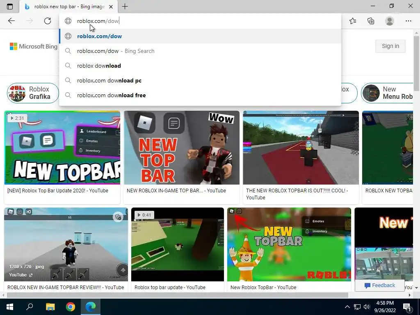Open the tab actions menu icon

10,7
